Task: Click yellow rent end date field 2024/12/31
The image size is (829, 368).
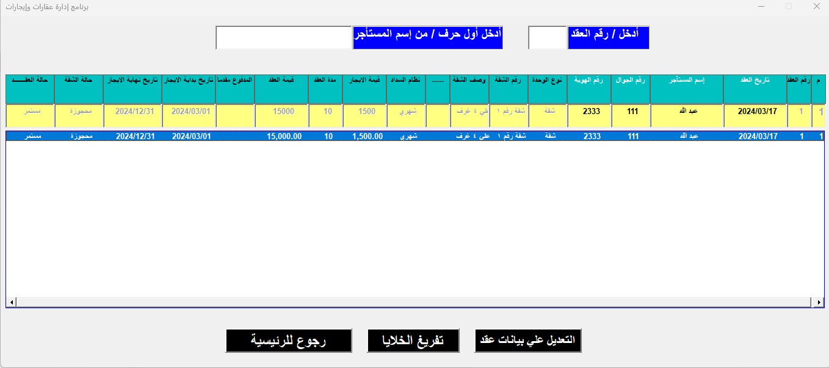Action: (132, 115)
